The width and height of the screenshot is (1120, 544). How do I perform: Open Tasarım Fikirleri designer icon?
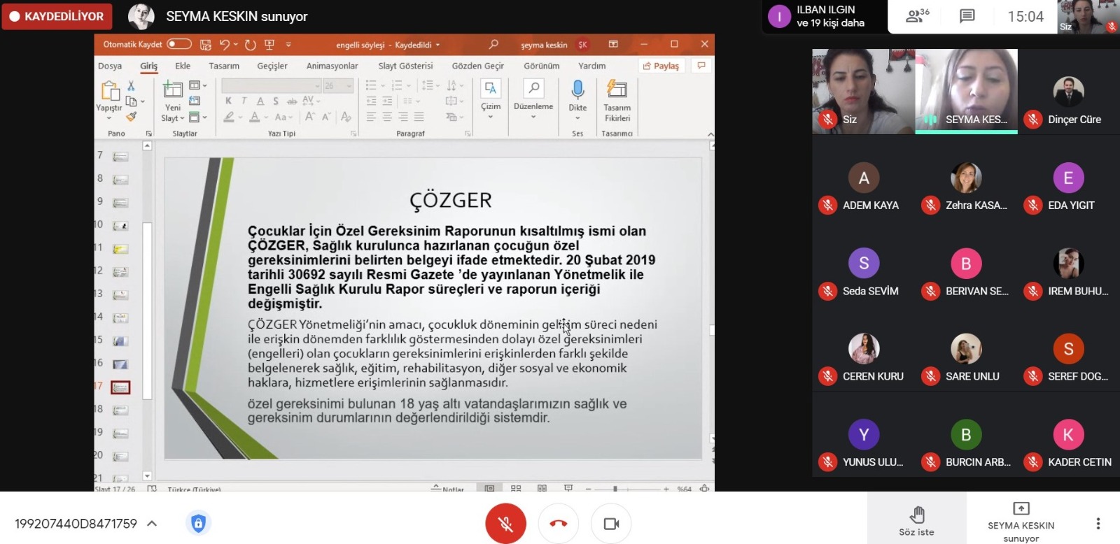(617, 90)
